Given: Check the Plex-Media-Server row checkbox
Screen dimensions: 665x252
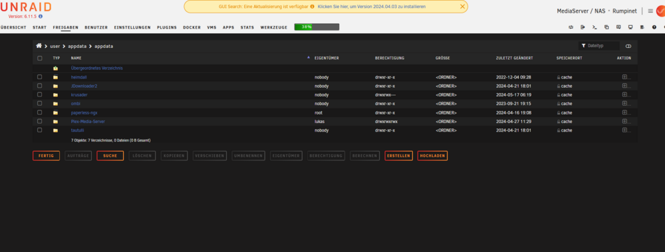Looking at the screenshot, I should click(39, 121).
